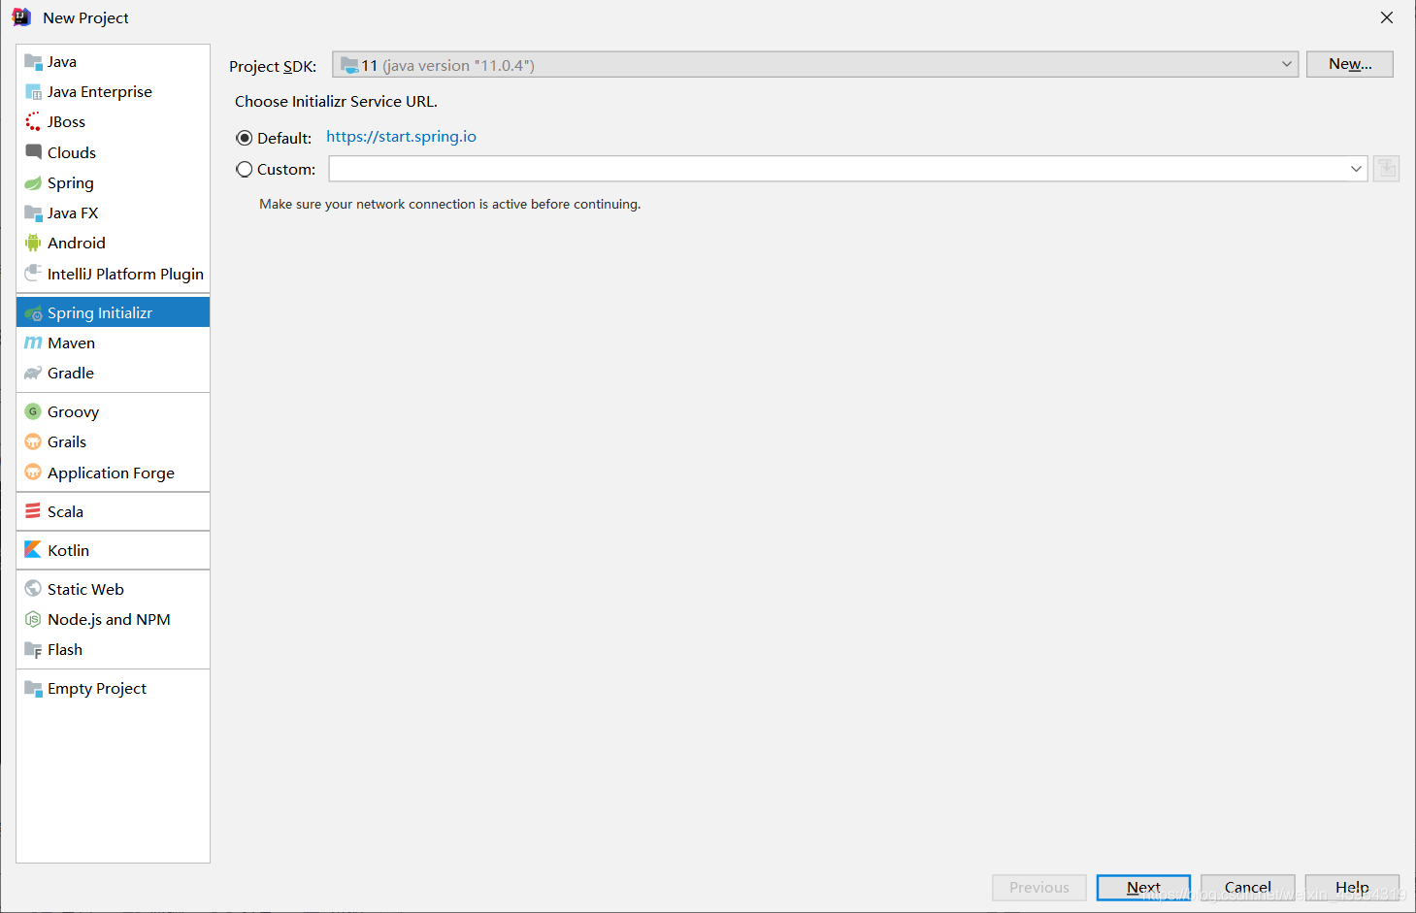Select the 'Android' list entry
1416x913 pixels.
pyautogui.click(x=113, y=244)
